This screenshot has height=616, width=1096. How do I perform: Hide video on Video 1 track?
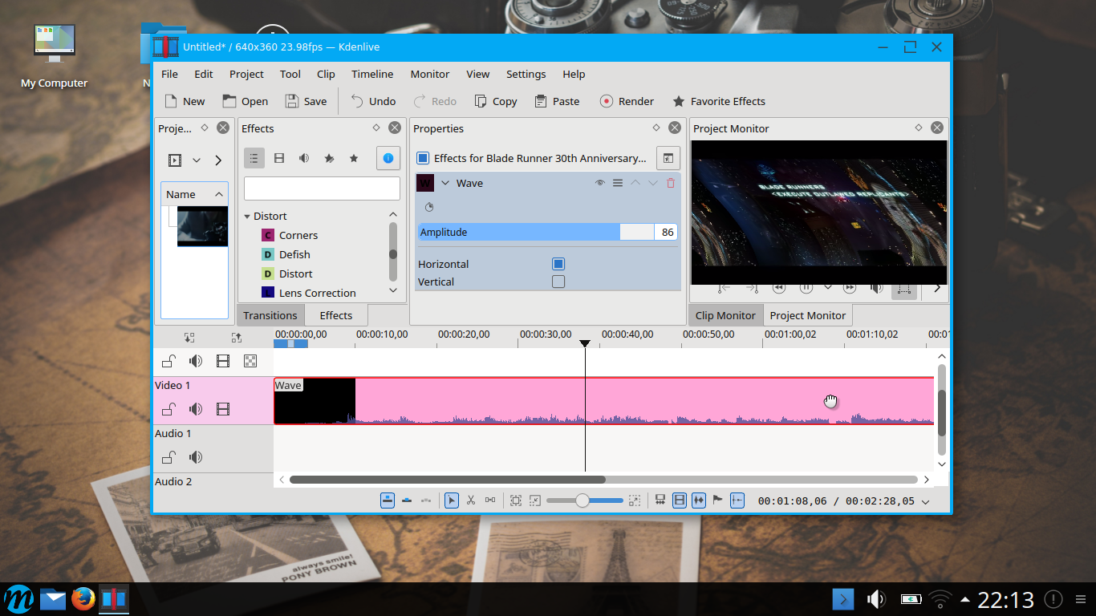coord(223,410)
